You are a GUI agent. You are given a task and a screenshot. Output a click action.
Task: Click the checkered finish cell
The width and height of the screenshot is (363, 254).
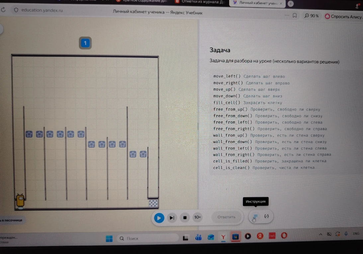pos(153,203)
